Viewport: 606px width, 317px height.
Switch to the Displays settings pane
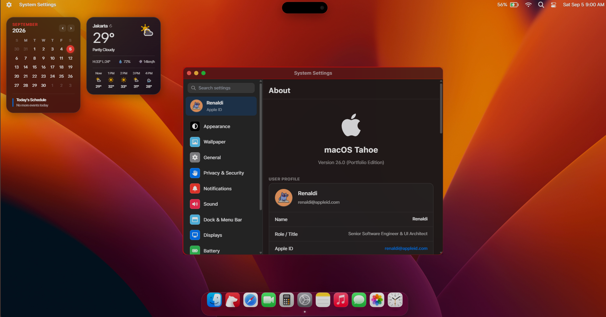click(x=221, y=235)
